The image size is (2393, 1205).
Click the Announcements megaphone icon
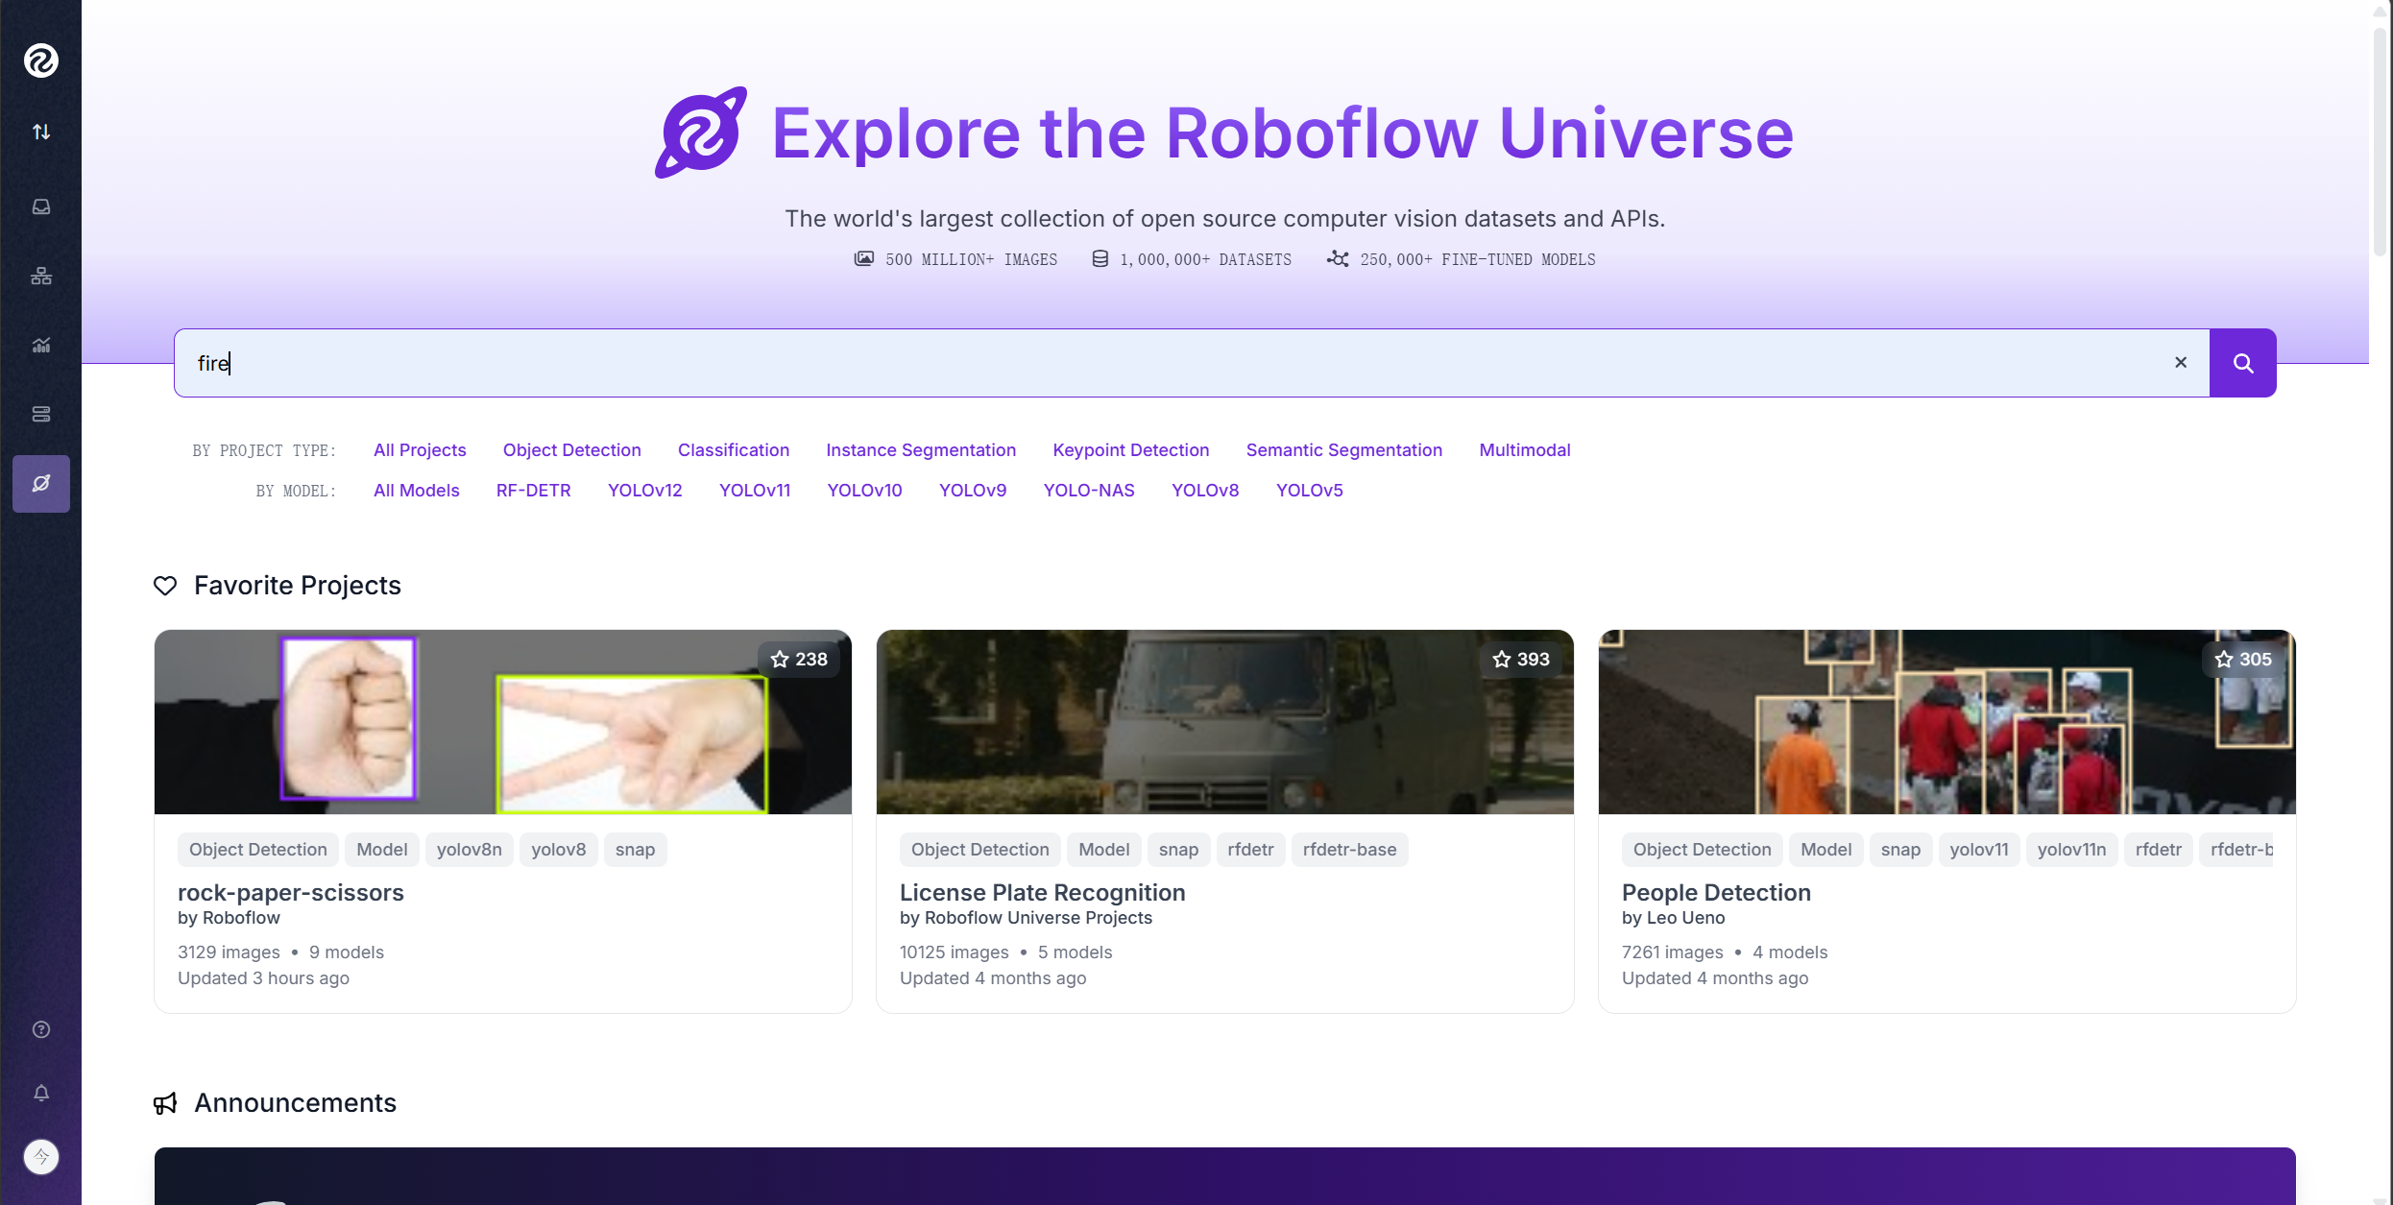[165, 1103]
